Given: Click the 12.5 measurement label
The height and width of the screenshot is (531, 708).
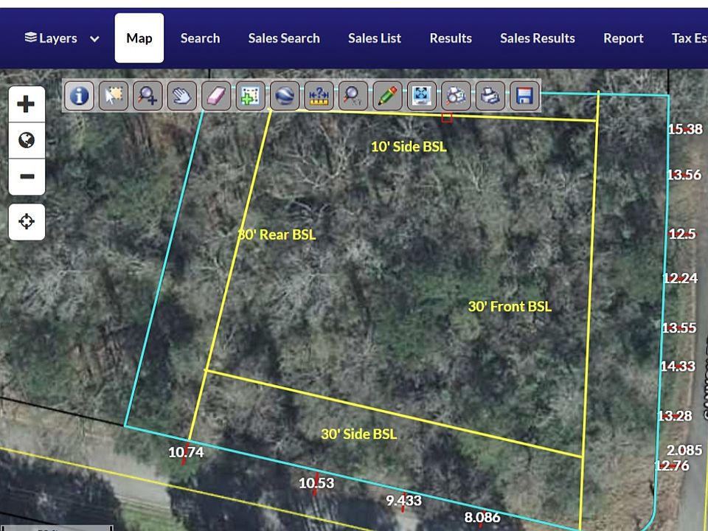Looking at the screenshot, I should pyautogui.click(x=682, y=234).
